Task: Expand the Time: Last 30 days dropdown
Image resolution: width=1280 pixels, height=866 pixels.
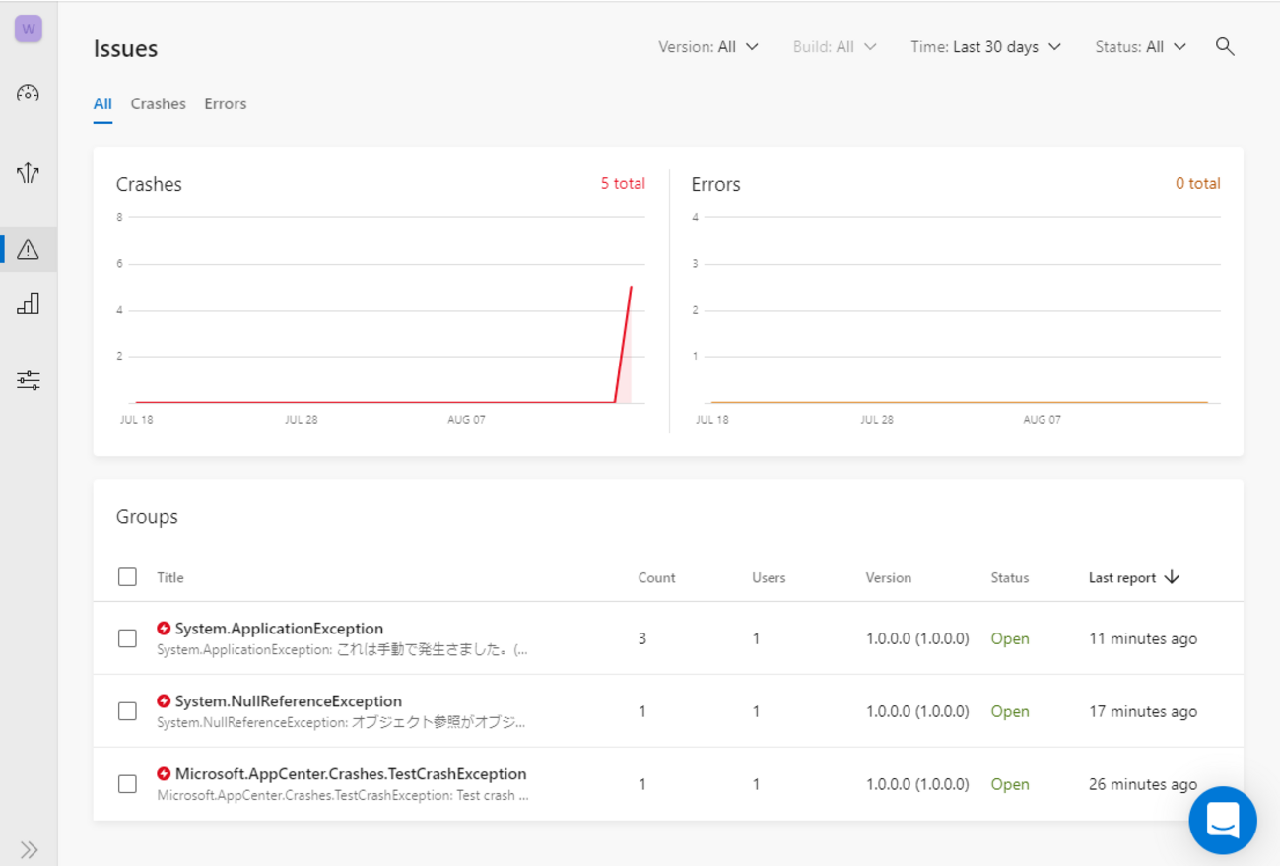Action: click(985, 47)
